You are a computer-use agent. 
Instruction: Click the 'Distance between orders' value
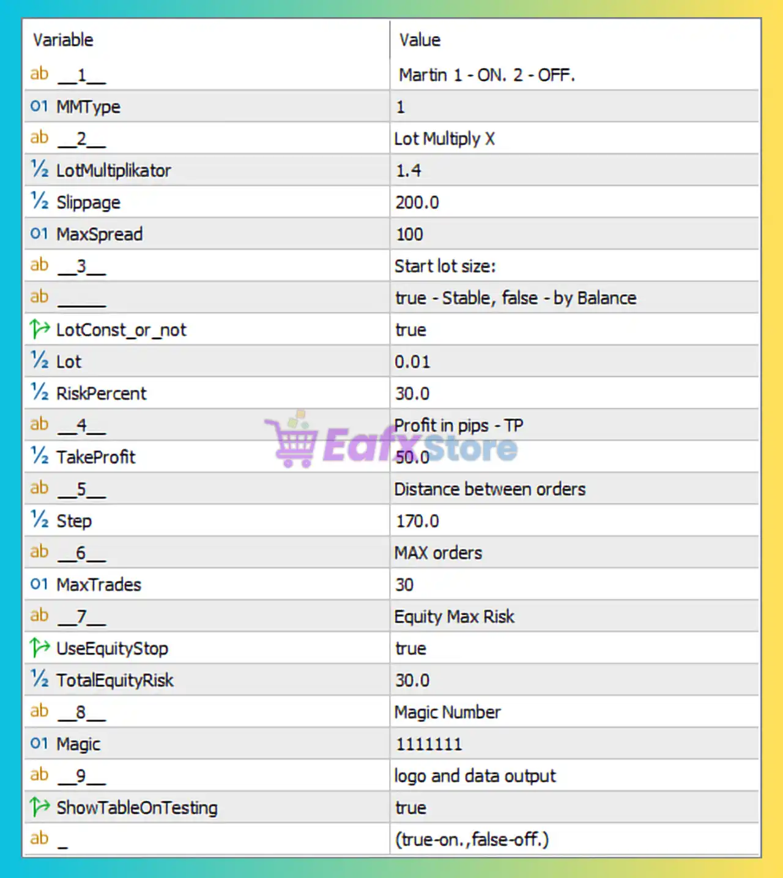490,489
